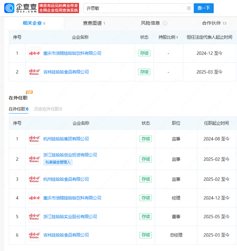Open 杭州娃哈哈集团有限公司 company link

(66, 139)
